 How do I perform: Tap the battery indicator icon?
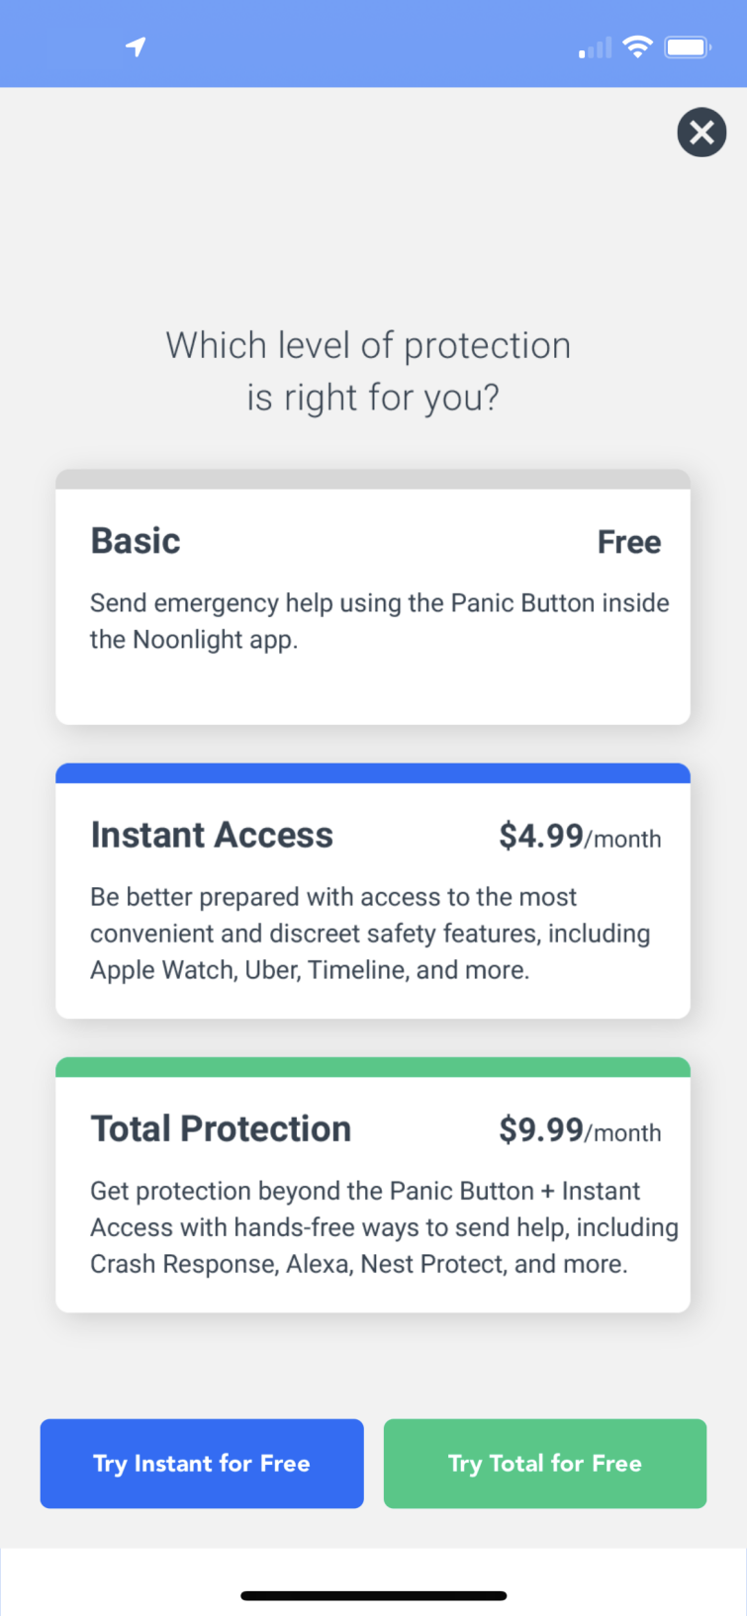coord(688,46)
